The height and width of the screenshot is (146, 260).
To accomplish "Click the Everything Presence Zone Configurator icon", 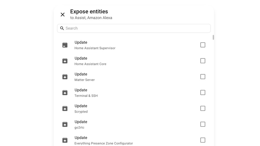I will point(65,140).
